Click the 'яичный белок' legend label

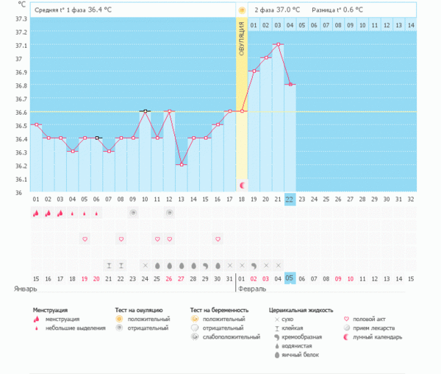(x=298, y=356)
